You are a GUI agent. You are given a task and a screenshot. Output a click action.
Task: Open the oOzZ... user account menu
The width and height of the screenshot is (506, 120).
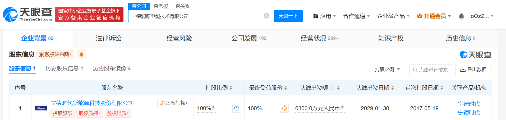point(482,16)
